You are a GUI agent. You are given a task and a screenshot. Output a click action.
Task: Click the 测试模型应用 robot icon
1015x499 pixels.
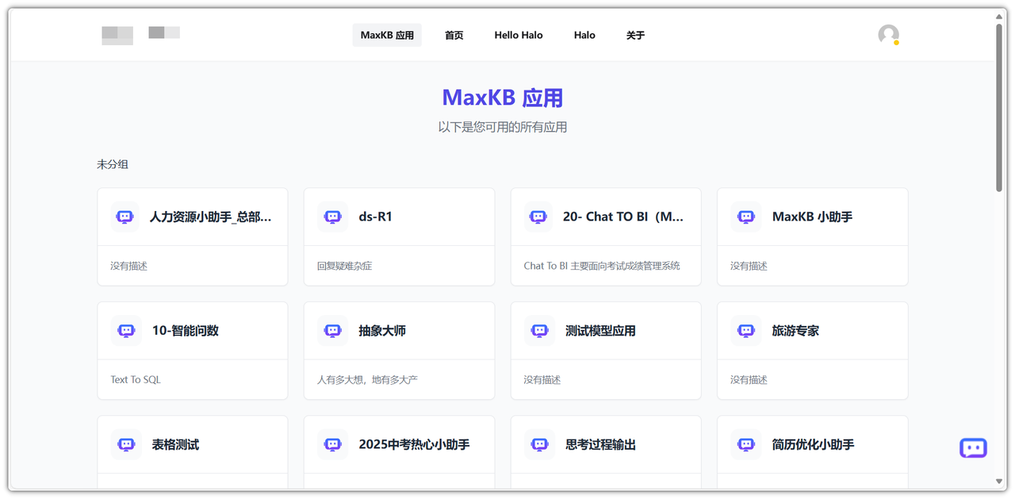pos(538,330)
